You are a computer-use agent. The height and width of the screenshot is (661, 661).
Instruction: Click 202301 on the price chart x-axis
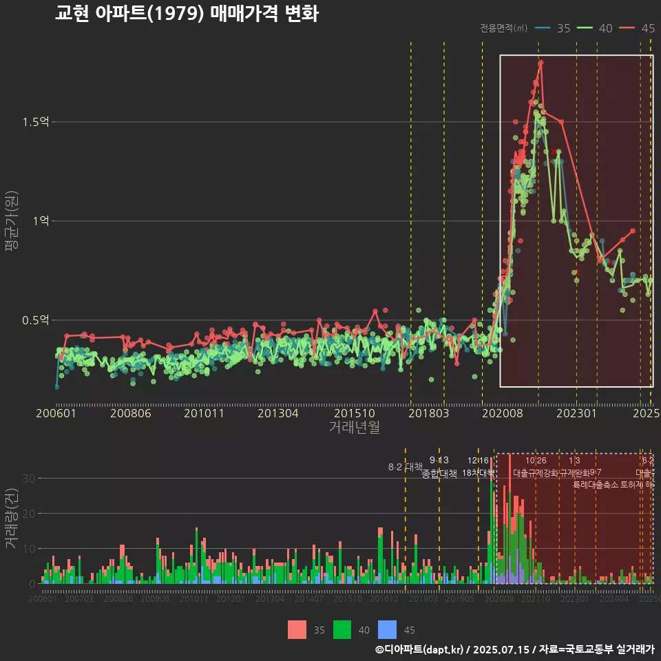[577, 413]
